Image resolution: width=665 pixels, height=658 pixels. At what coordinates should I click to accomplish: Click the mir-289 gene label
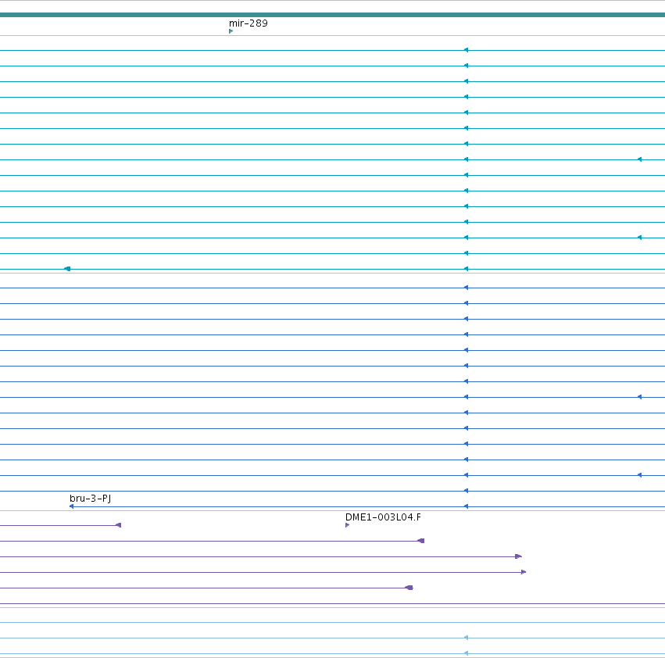[248, 23]
